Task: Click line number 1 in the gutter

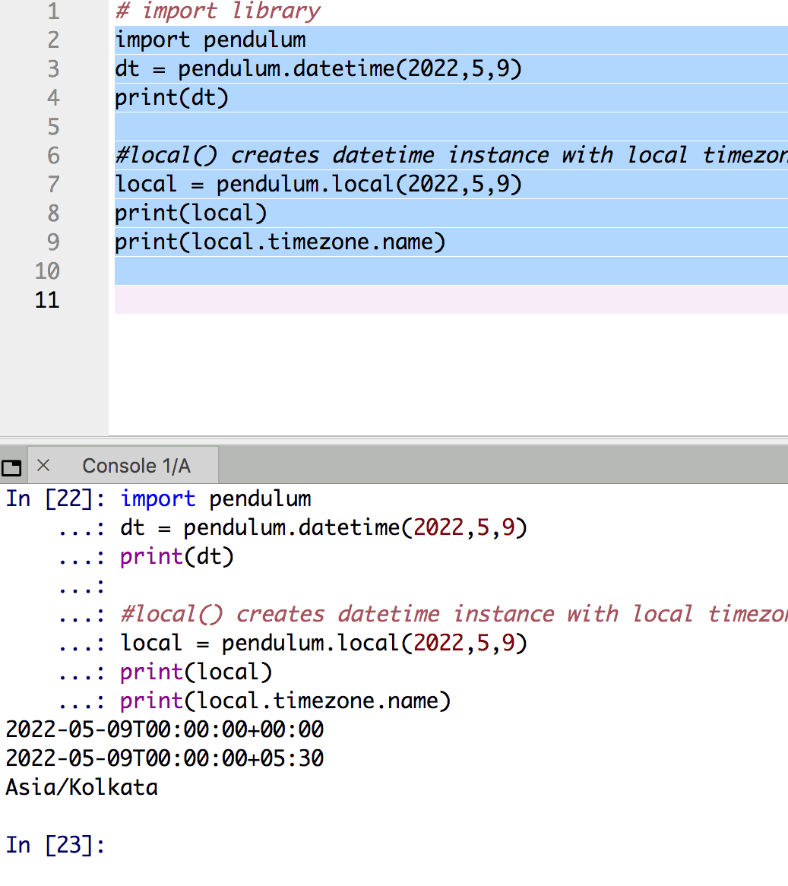Action: pos(52,11)
